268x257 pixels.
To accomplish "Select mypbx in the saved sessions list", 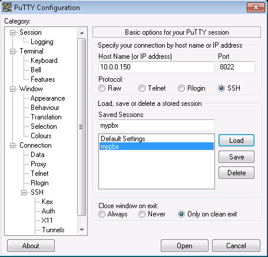I will [x=157, y=146].
